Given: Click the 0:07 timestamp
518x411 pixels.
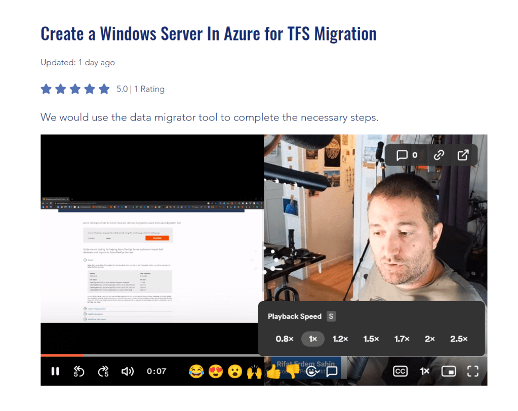Looking at the screenshot, I should (156, 372).
